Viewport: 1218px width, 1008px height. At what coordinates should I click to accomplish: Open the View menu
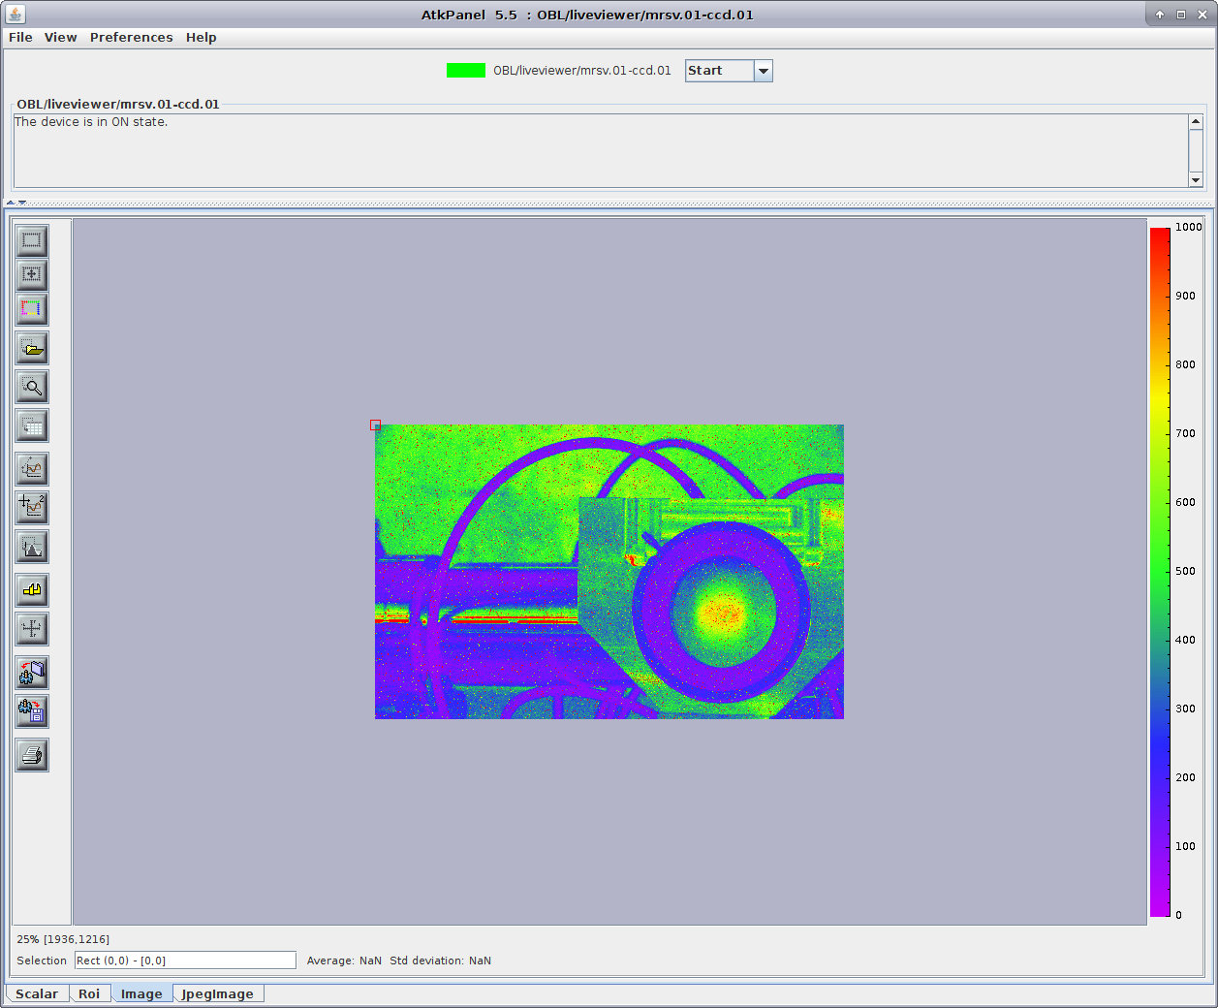tap(60, 38)
